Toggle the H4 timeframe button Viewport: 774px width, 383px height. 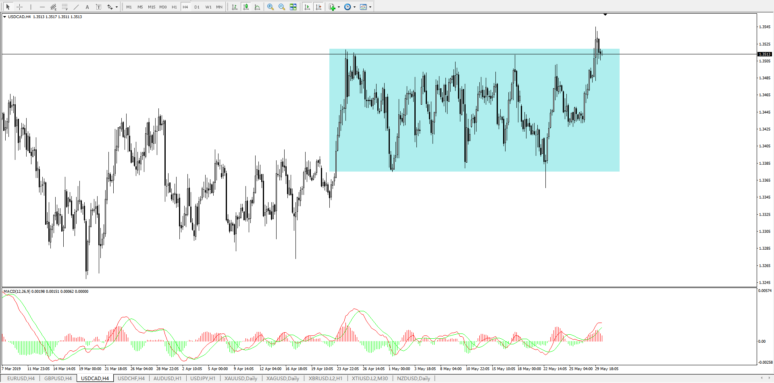185,7
